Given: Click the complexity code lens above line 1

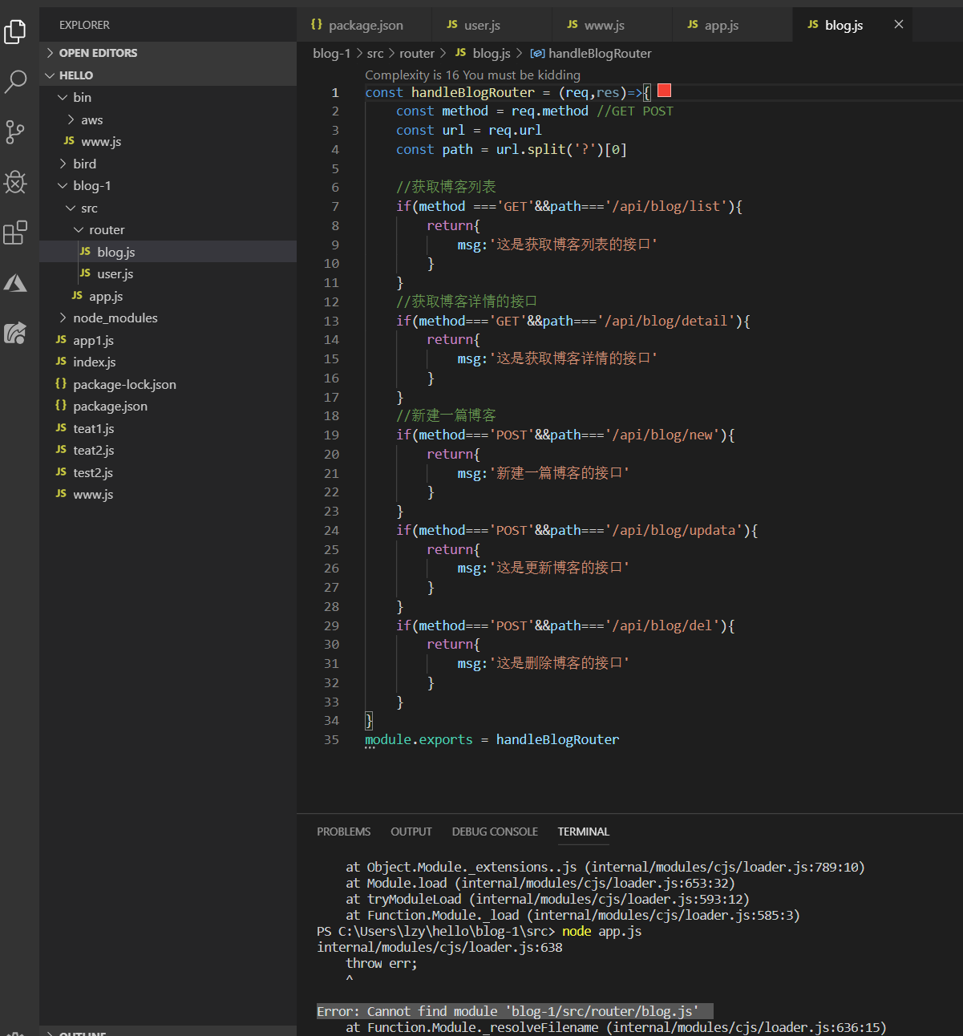Looking at the screenshot, I should (472, 75).
